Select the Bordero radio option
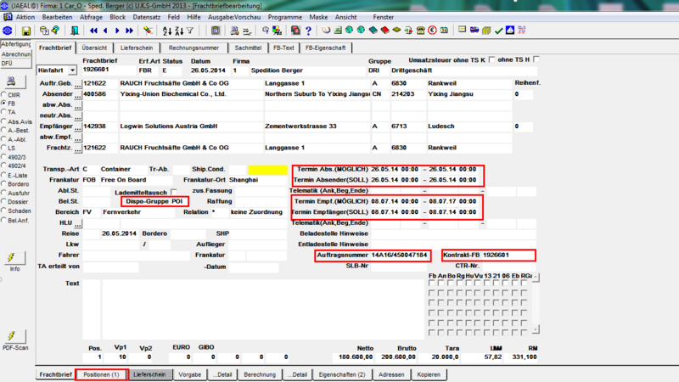This screenshot has width=679, height=382. pos(4,184)
